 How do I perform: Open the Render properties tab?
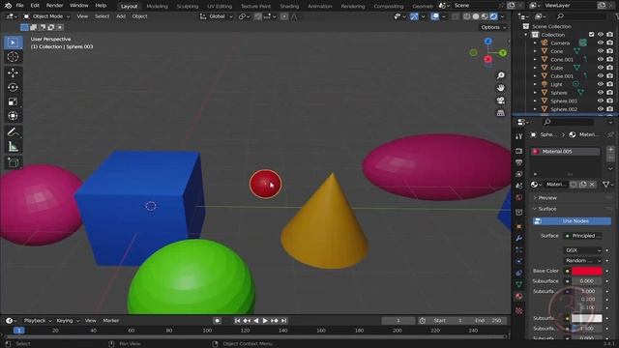click(519, 151)
